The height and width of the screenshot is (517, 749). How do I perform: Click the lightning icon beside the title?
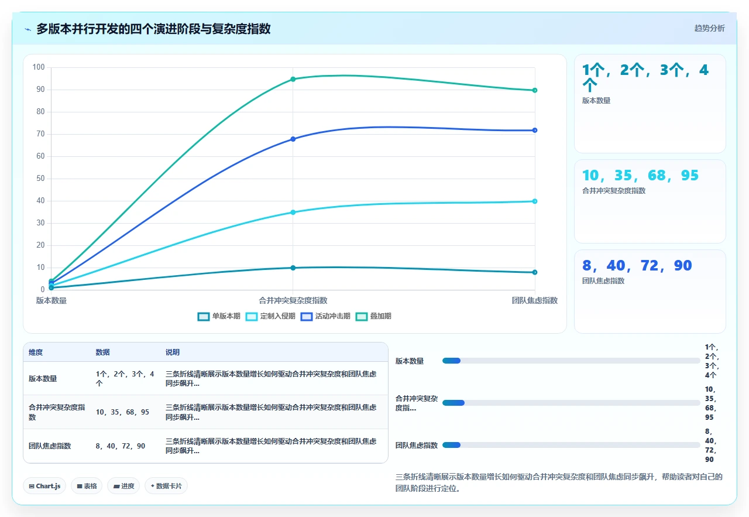click(28, 29)
